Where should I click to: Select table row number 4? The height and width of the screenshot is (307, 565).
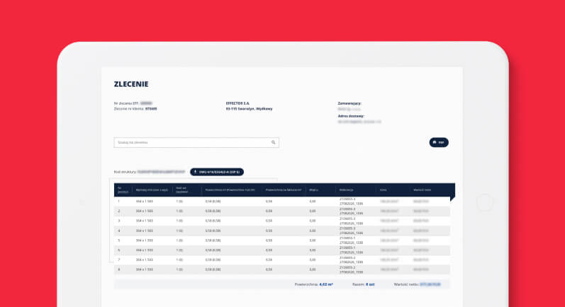[x=282, y=231]
